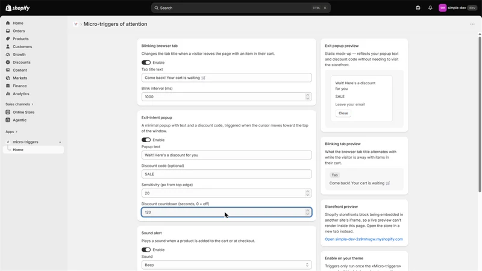Open the Home sidebar icon
Screen dimensions: 482x271
[x=8, y=23]
